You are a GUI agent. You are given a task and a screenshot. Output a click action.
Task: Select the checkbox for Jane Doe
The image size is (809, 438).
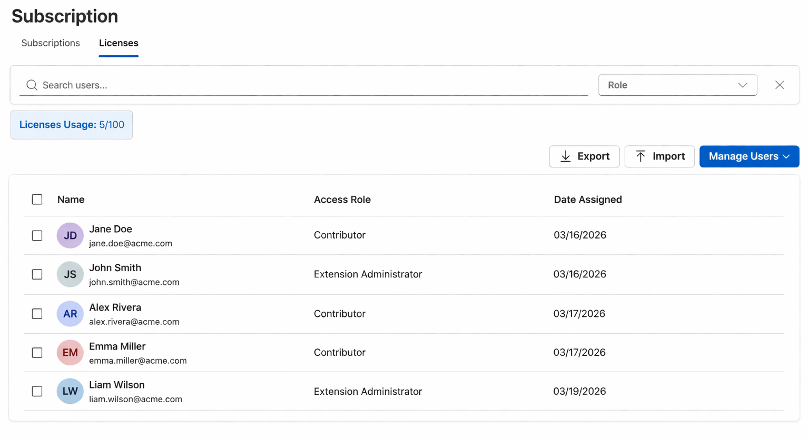pos(37,235)
